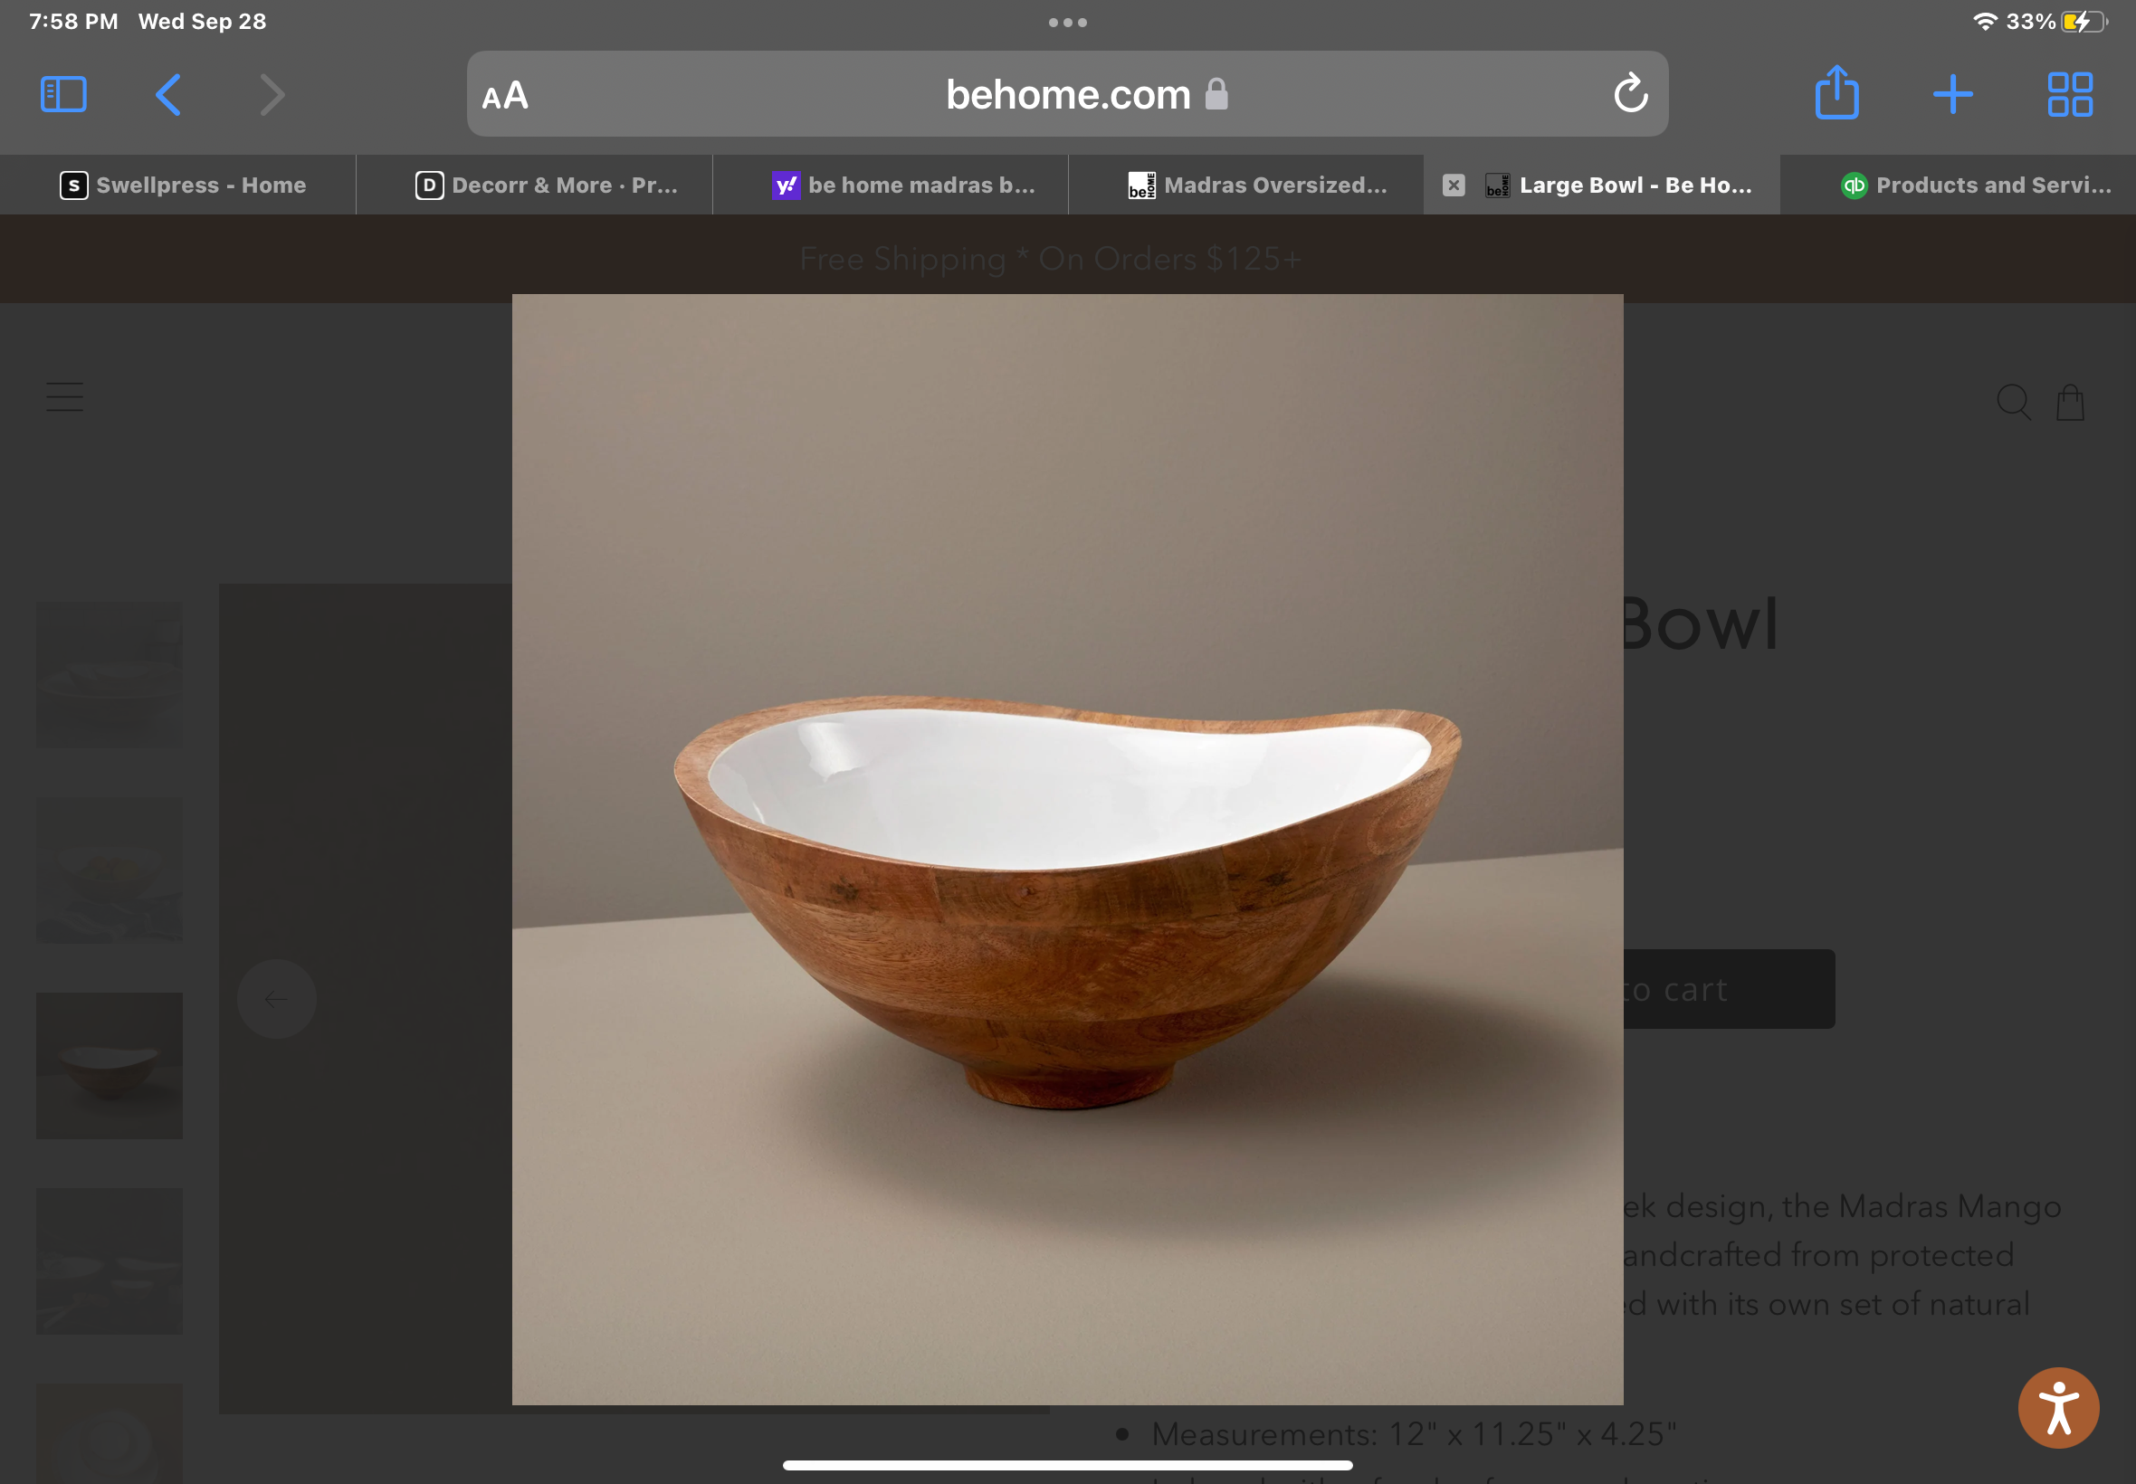Close the Large Bowl tab
The width and height of the screenshot is (2136, 1484).
click(x=1453, y=184)
